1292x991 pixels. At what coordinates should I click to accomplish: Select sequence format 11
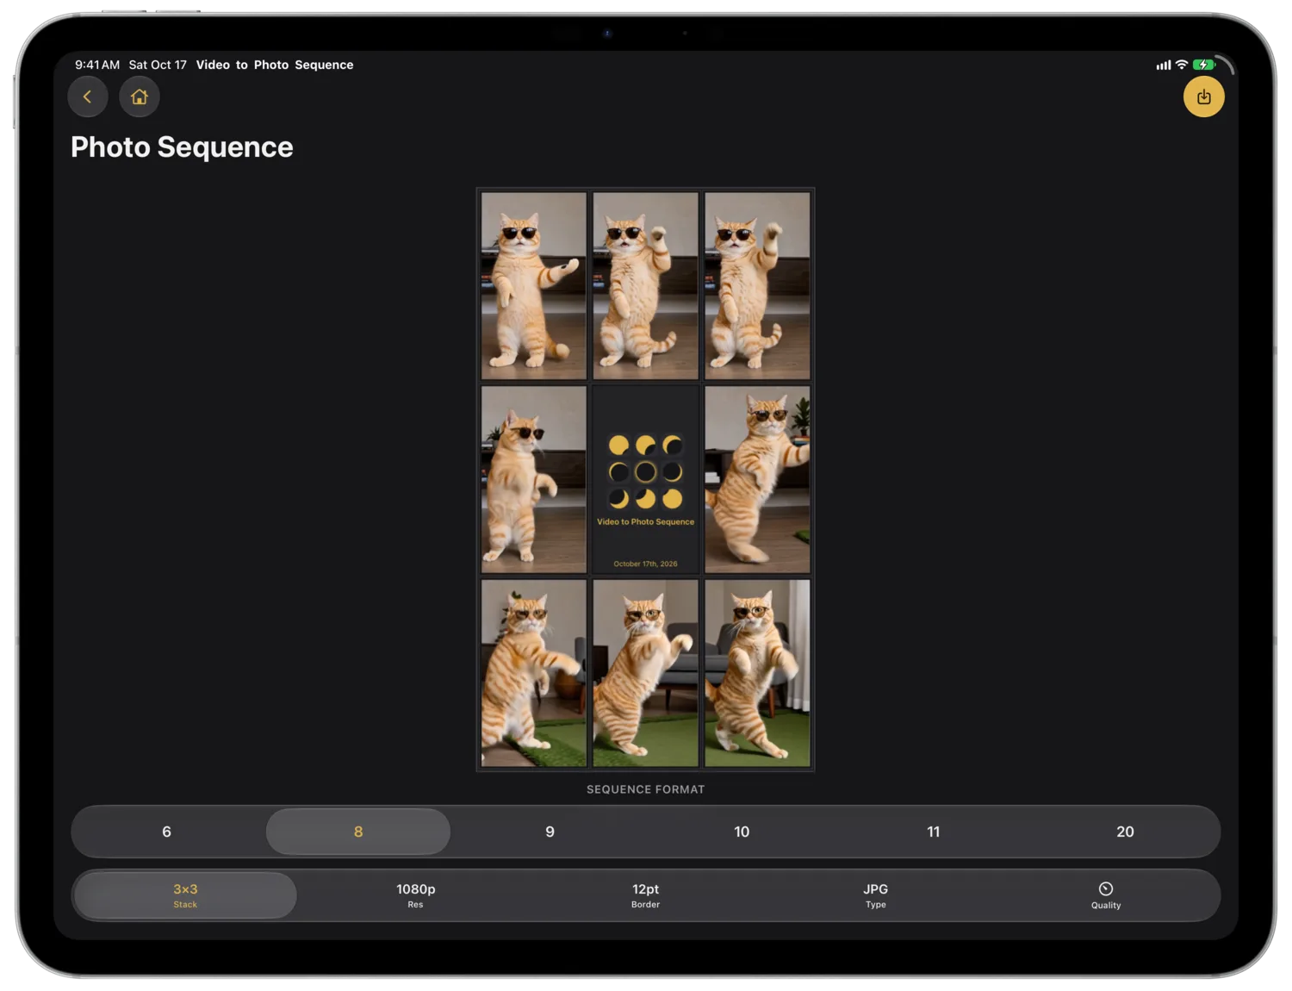tap(934, 832)
